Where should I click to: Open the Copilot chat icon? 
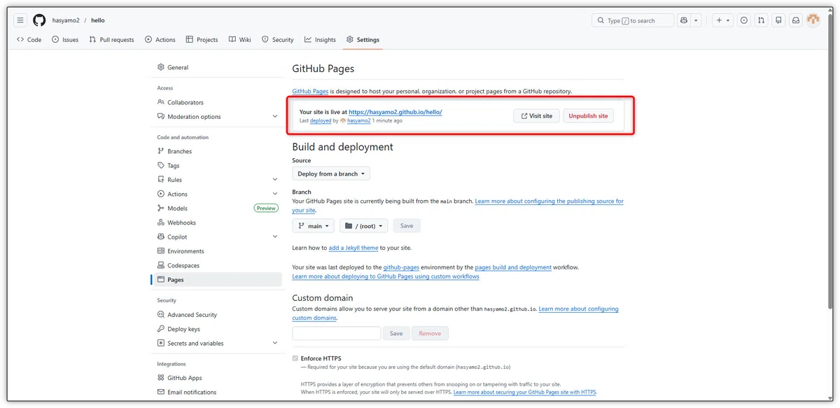pyautogui.click(x=684, y=20)
